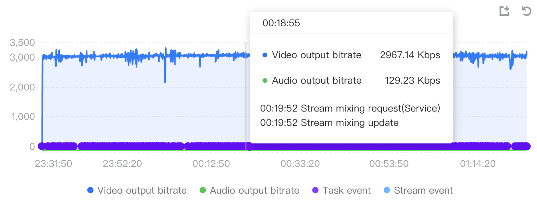The image size is (537, 200).
Task: Click the Stream mixing request(Service) event line
Action: click(x=350, y=108)
